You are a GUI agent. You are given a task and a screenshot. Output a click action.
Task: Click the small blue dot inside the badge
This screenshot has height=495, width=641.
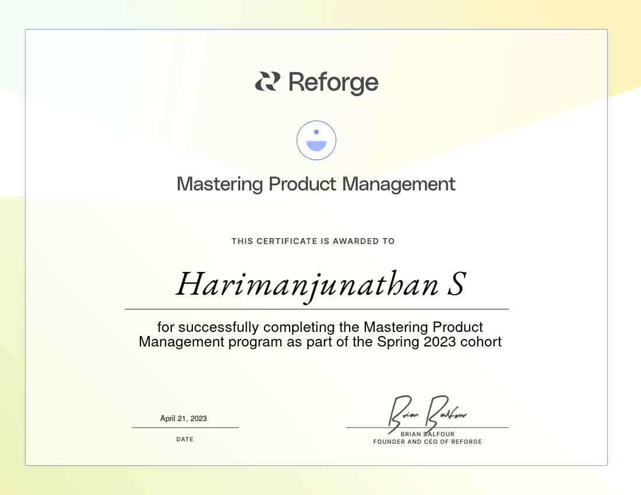[316, 132]
